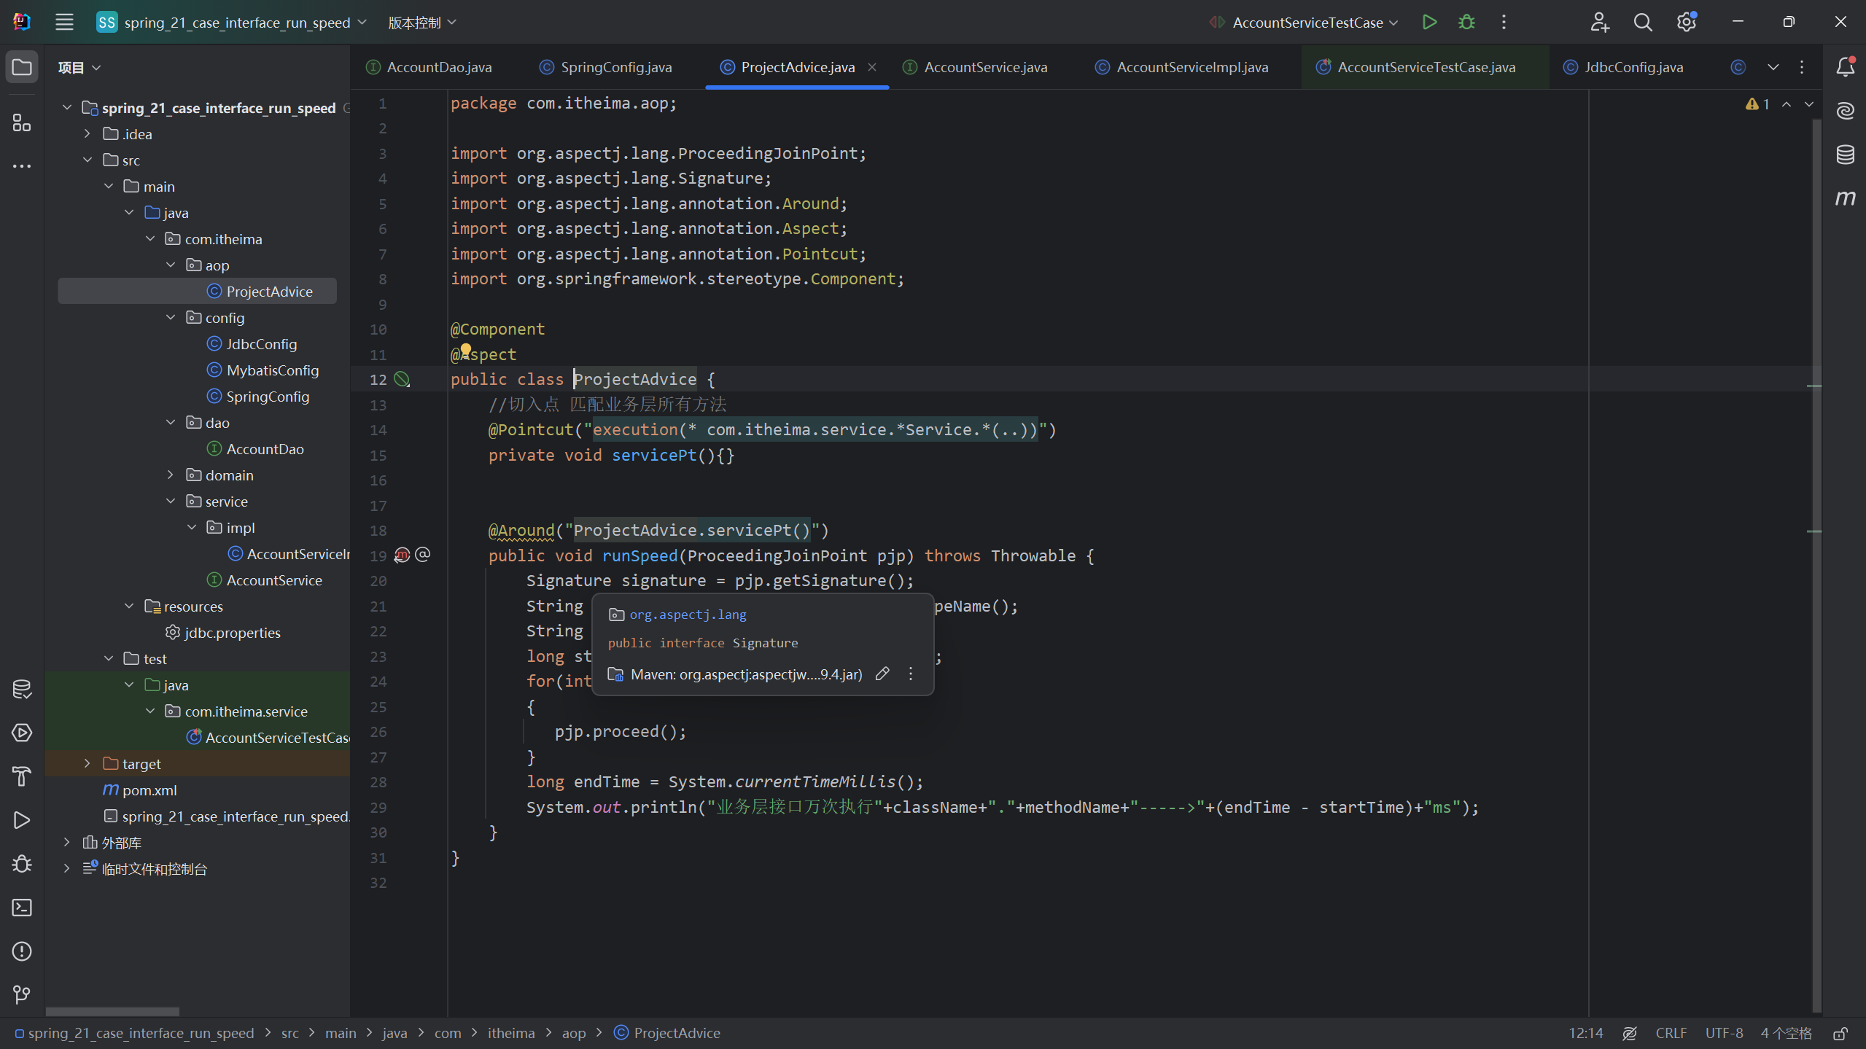Select MybatisConfig in project tree
1866x1049 pixels.
coord(272,370)
